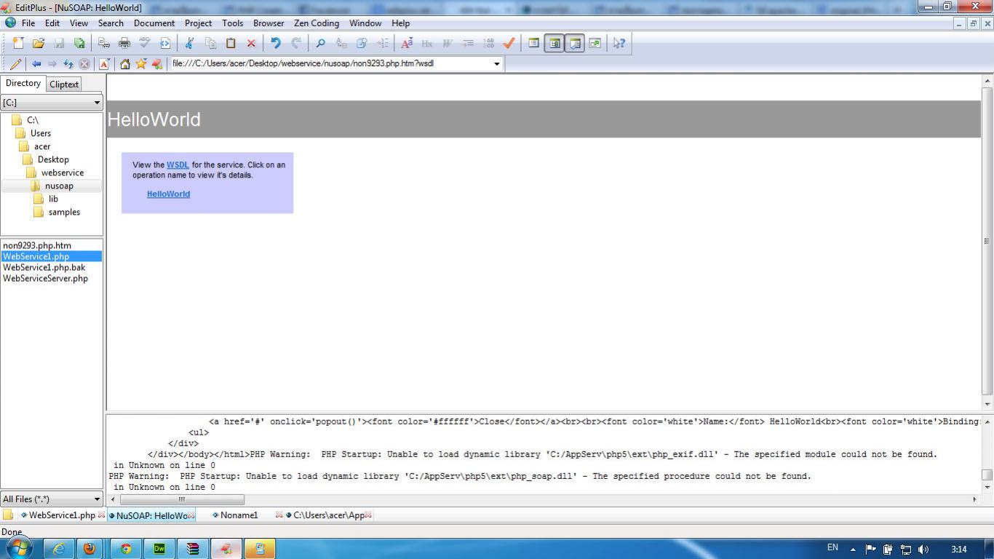Click the browser Back arrow icon
Image resolution: width=994 pixels, height=559 pixels.
coord(36,63)
